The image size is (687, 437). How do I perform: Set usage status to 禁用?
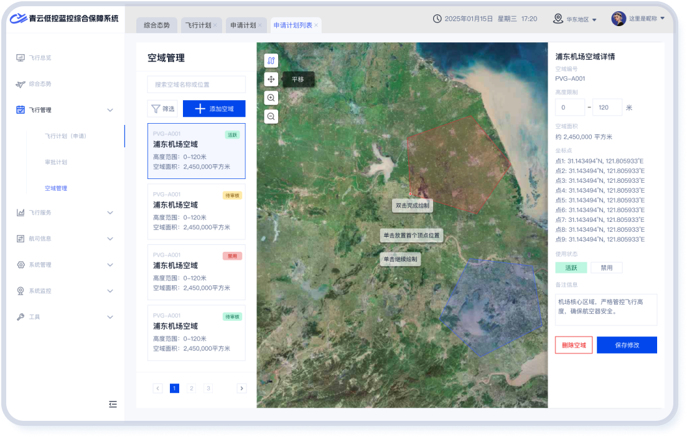click(606, 268)
